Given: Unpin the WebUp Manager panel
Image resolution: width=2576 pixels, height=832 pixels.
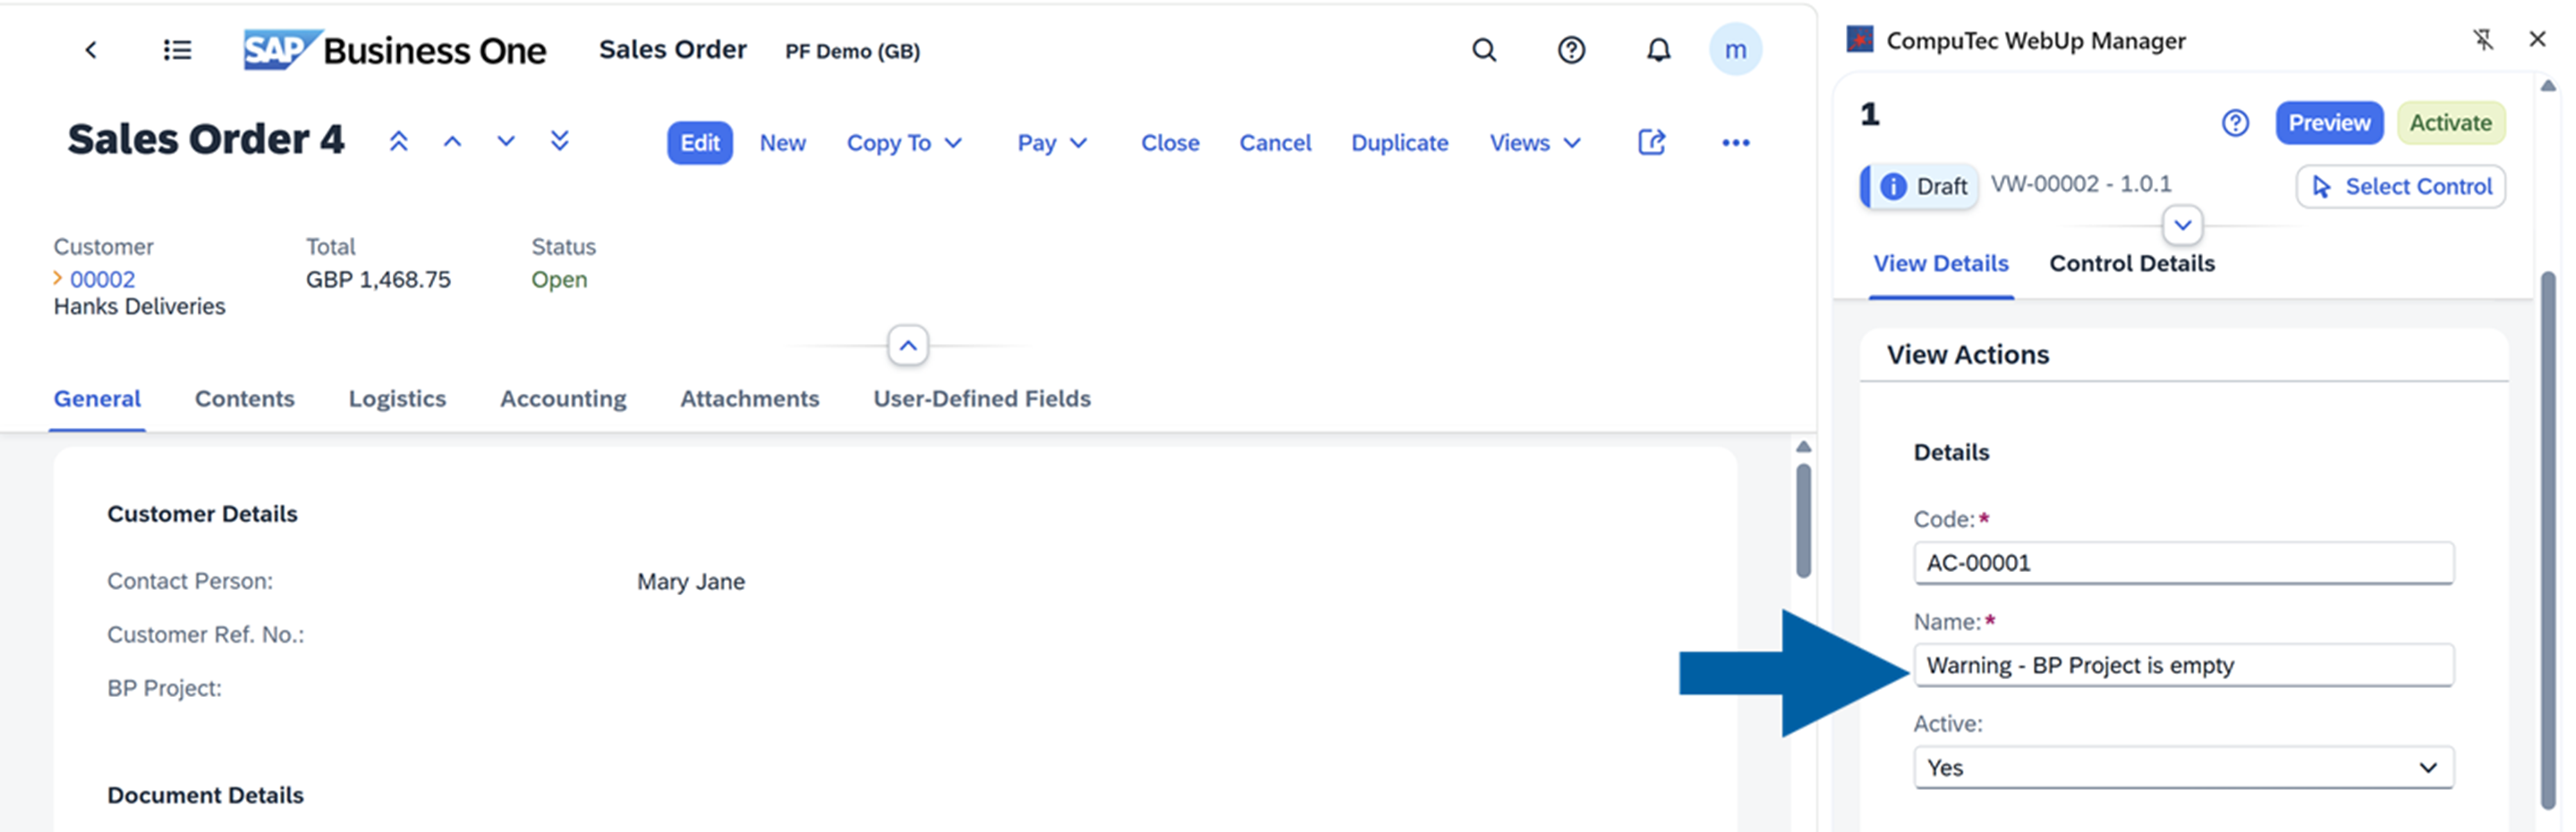Looking at the screenshot, I should click(2482, 40).
